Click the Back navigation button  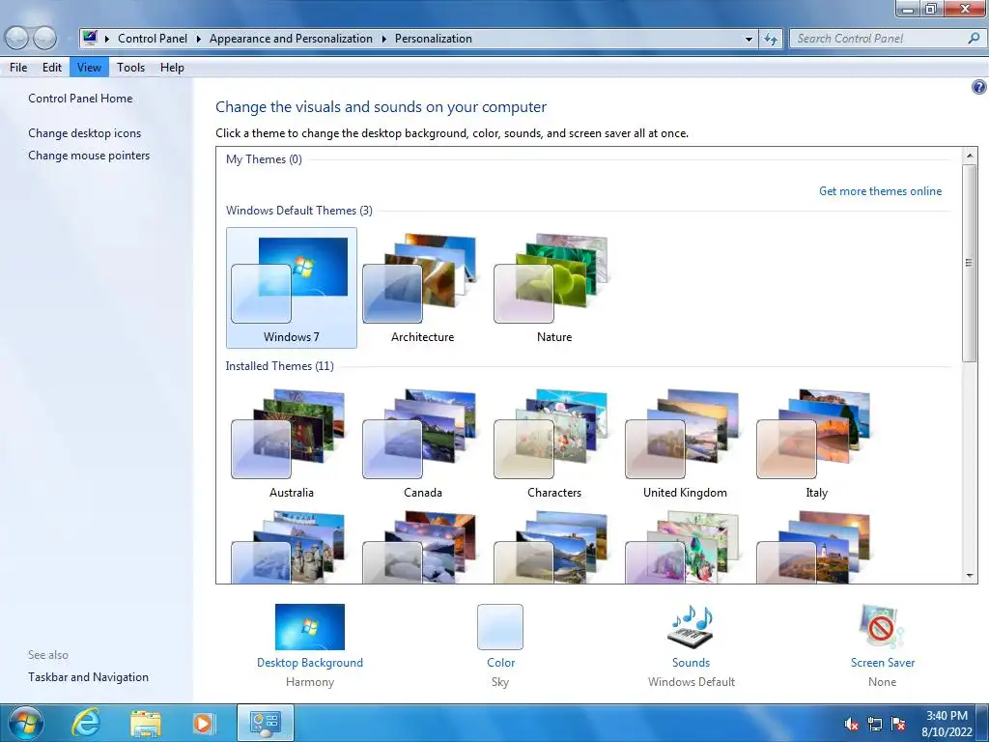[17, 39]
